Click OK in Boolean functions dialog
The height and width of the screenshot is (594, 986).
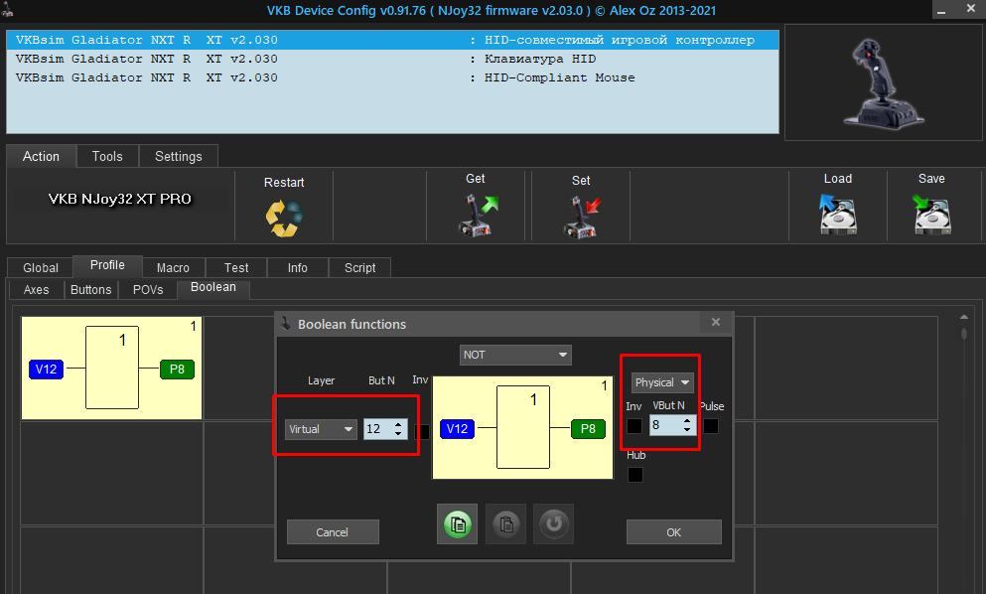[673, 532]
